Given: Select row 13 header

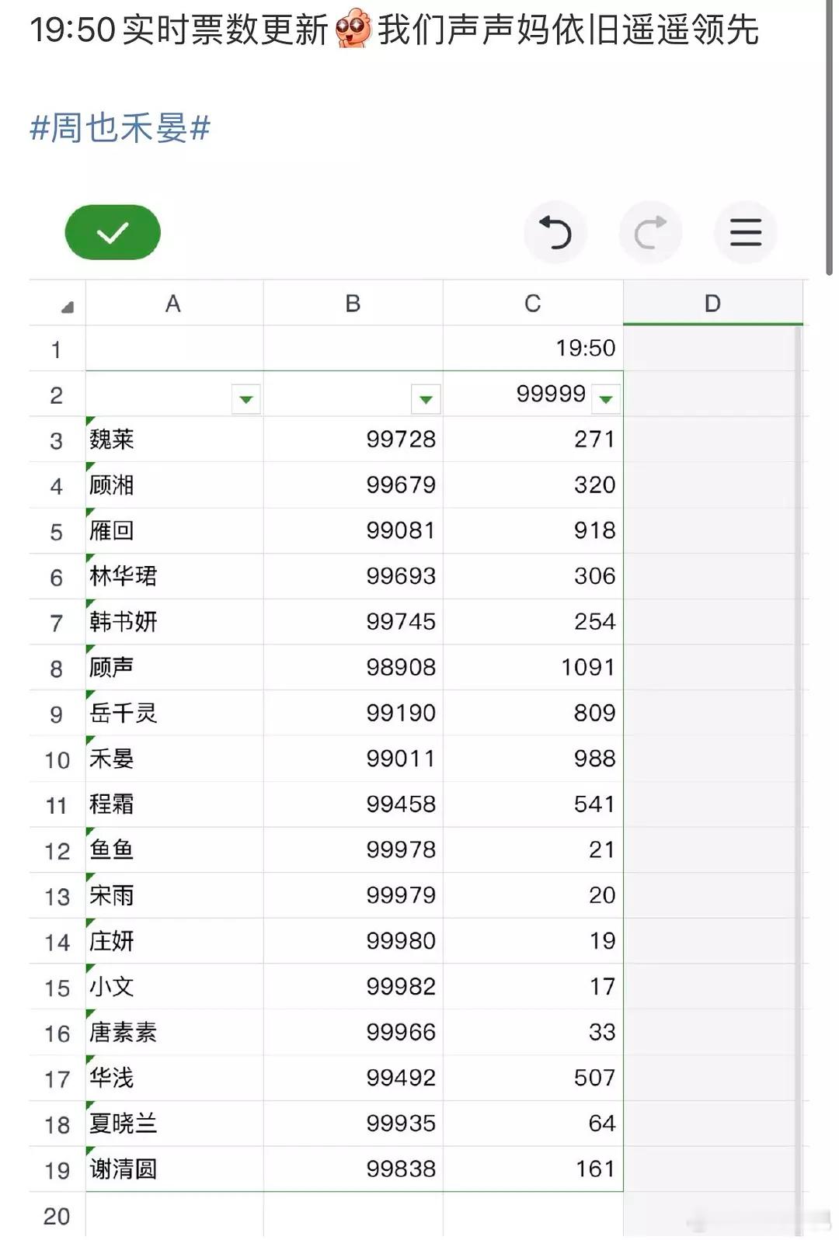Looking at the screenshot, I should coord(57,896).
